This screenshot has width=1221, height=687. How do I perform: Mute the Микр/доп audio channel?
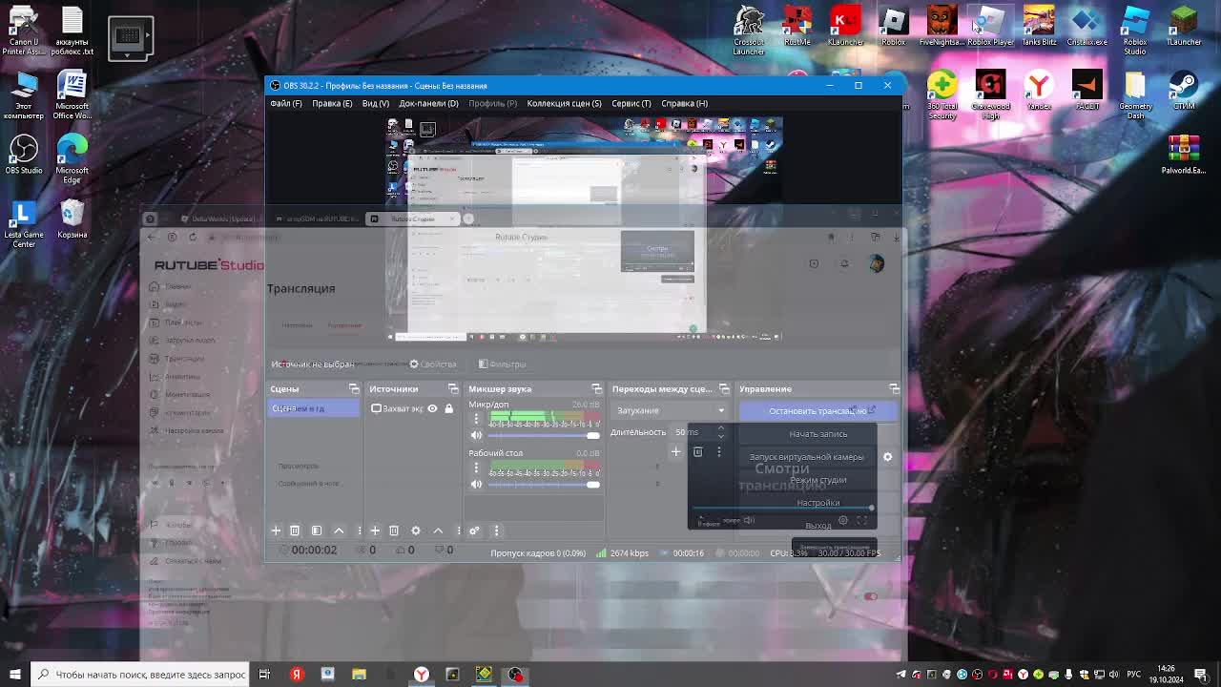[477, 435]
